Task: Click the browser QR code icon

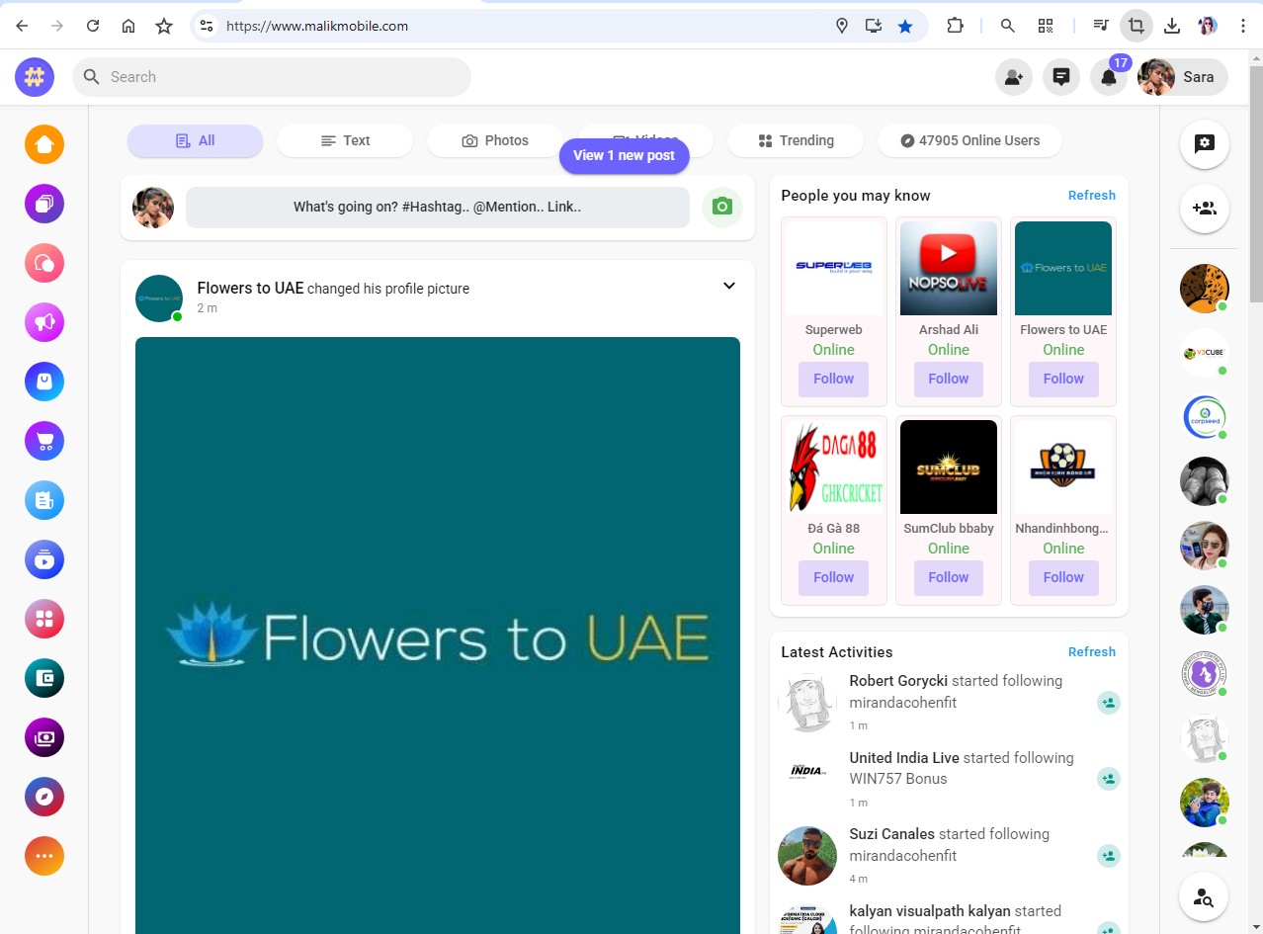Action: [1046, 26]
